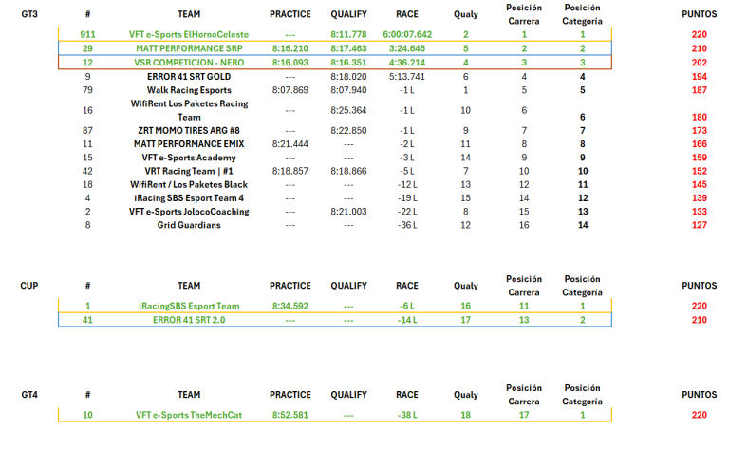Click the points value 166

(x=700, y=143)
